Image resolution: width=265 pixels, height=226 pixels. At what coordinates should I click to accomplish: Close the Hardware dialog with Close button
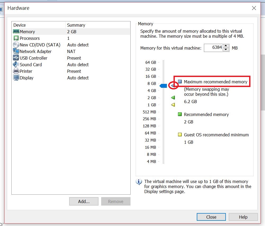(x=211, y=217)
